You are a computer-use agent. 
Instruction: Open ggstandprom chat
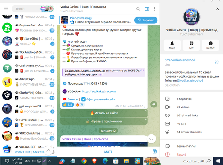pos(28,109)
